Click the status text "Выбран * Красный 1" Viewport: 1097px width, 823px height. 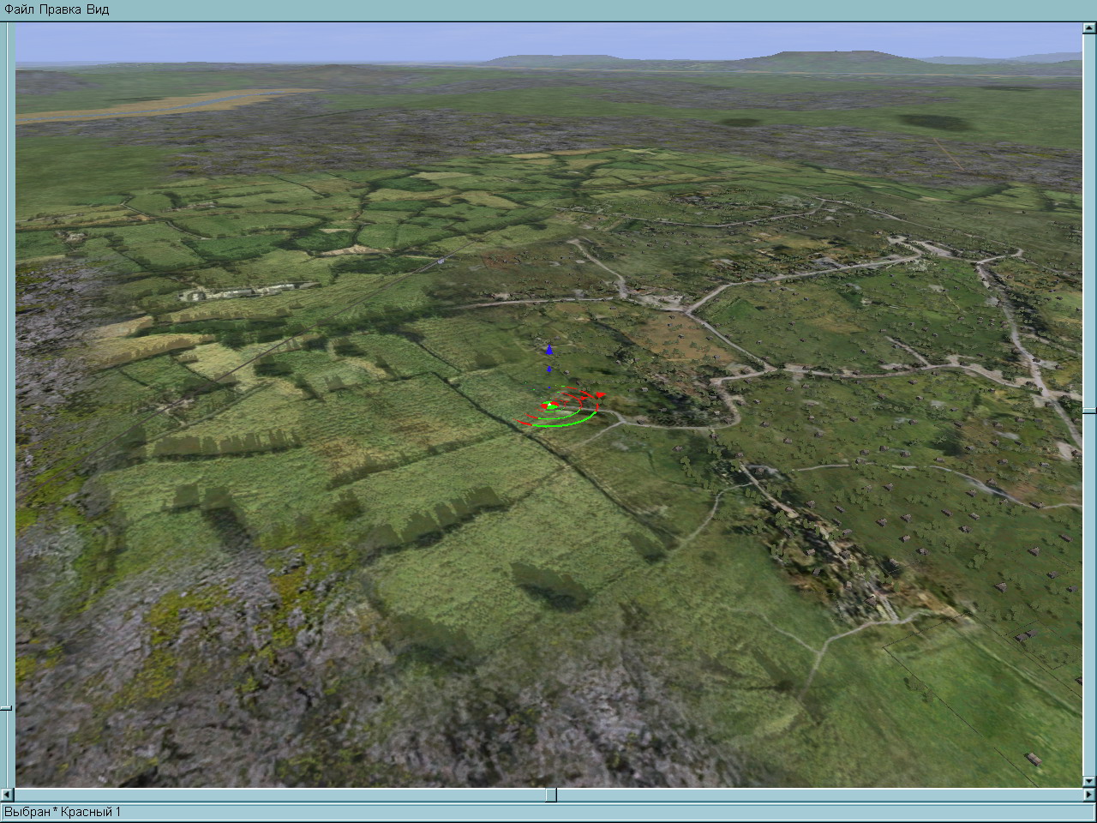[63, 812]
